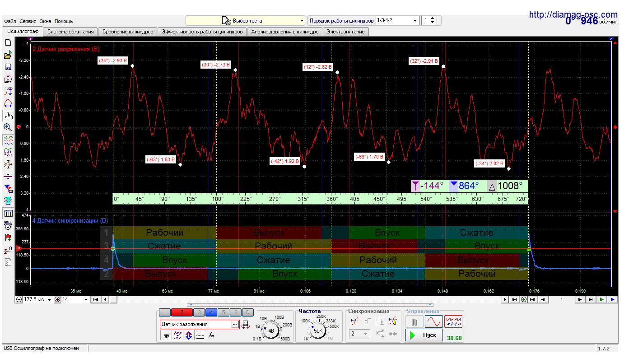Viewport: 624px width, 354px height.
Task: Click the sensor swap icon next to sensor field
Action: tap(246, 324)
